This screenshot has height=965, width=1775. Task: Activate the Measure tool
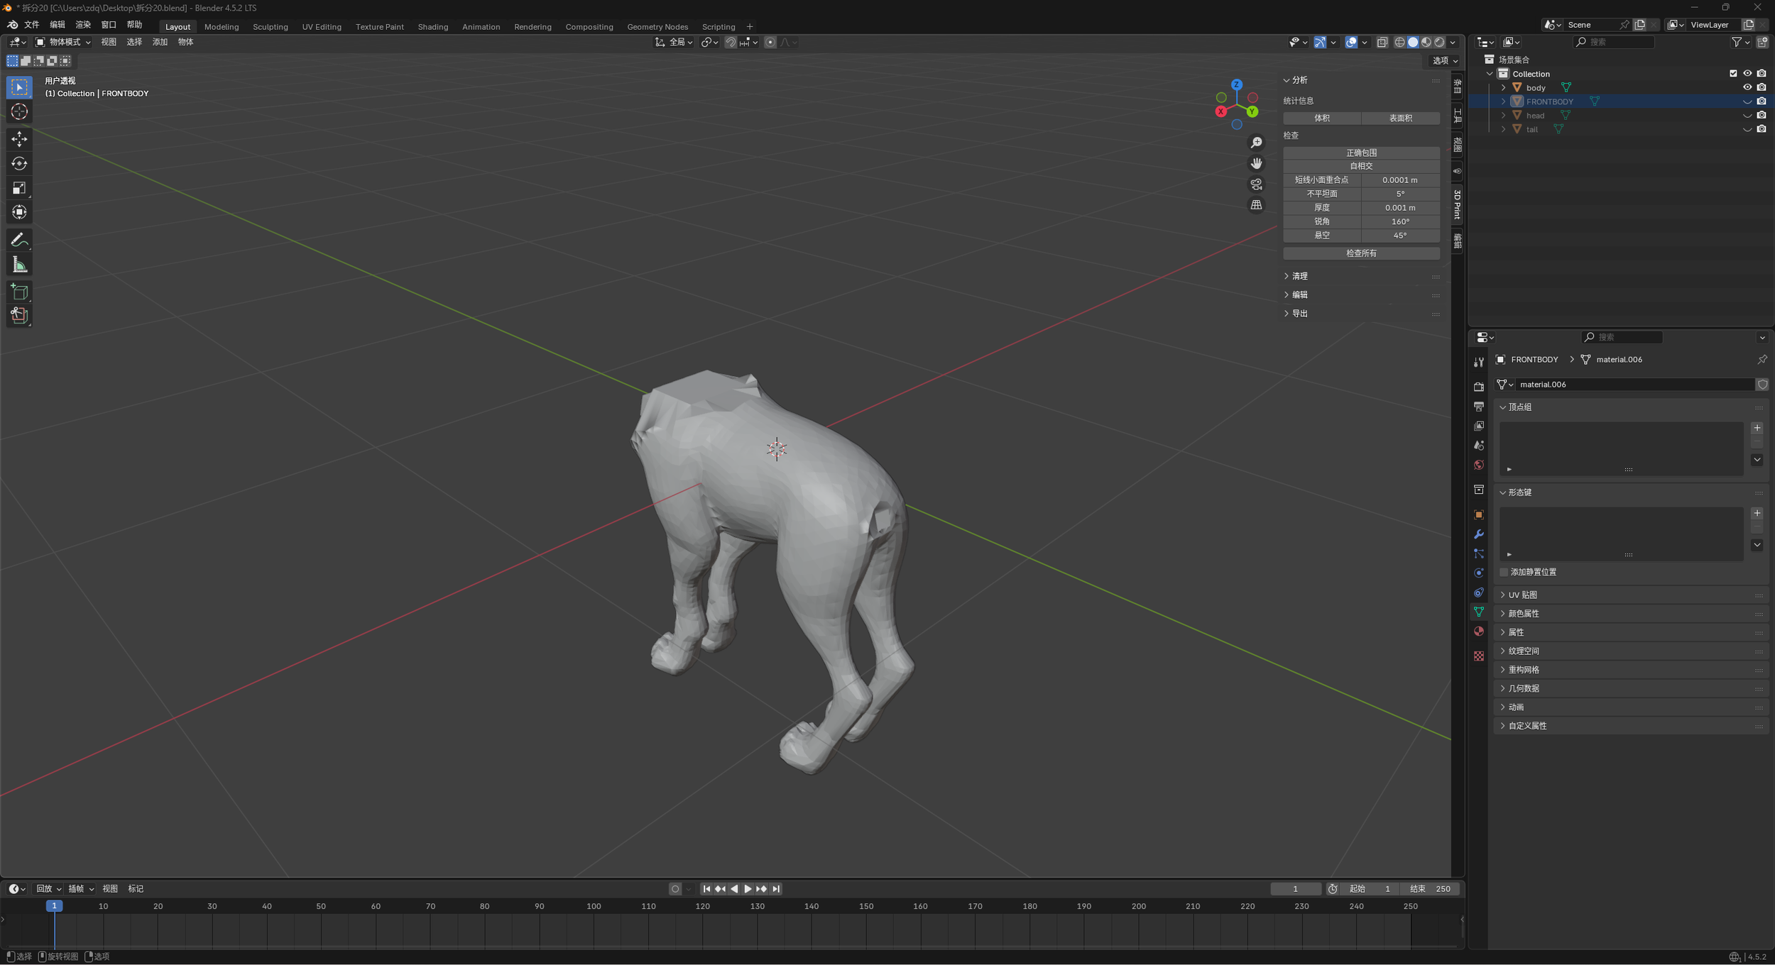coord(19,265)
